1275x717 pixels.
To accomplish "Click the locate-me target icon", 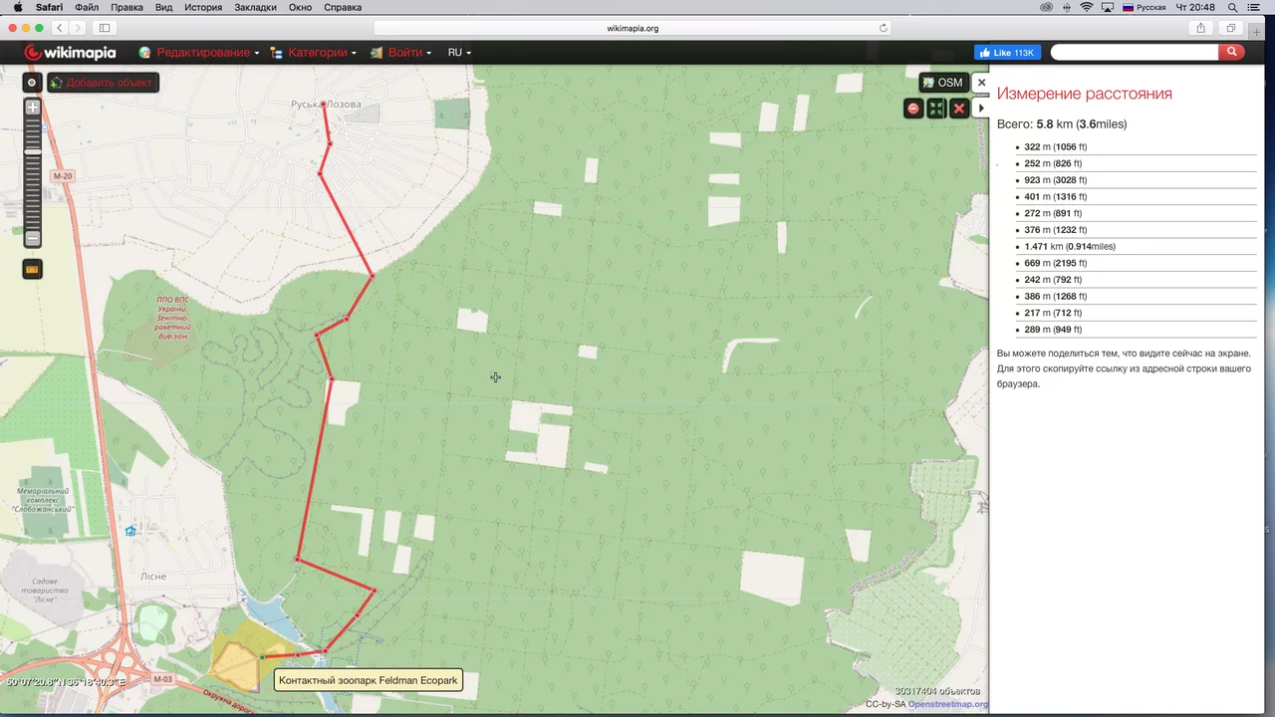I will pos(32,83).
